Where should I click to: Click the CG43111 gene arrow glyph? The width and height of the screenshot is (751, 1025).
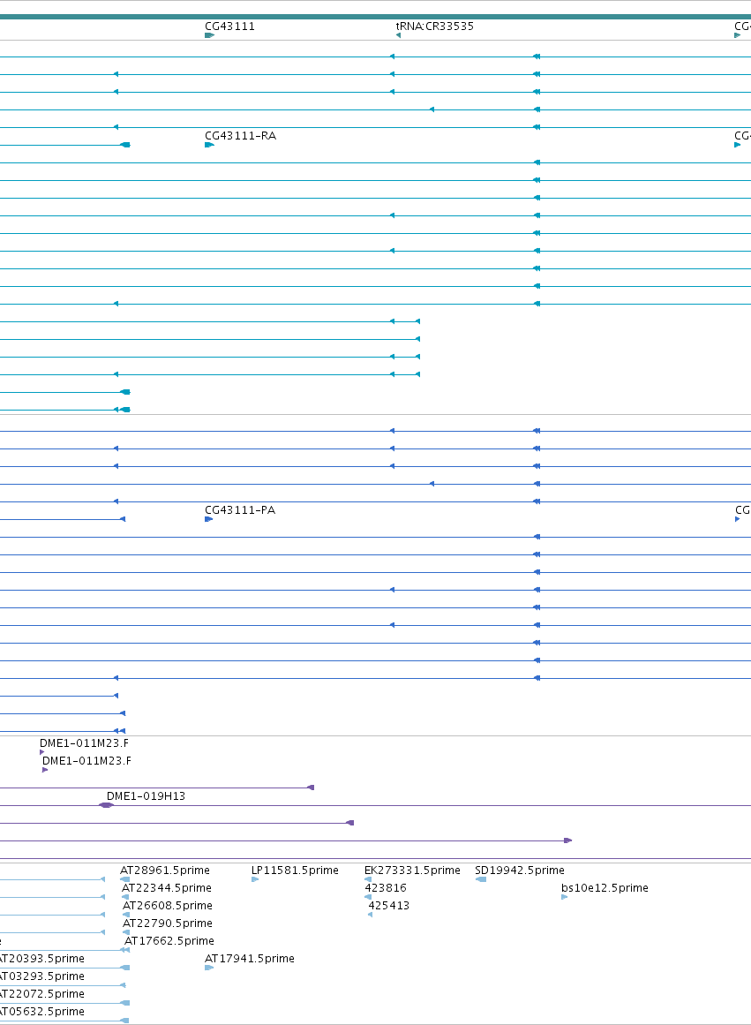point(209,35)
